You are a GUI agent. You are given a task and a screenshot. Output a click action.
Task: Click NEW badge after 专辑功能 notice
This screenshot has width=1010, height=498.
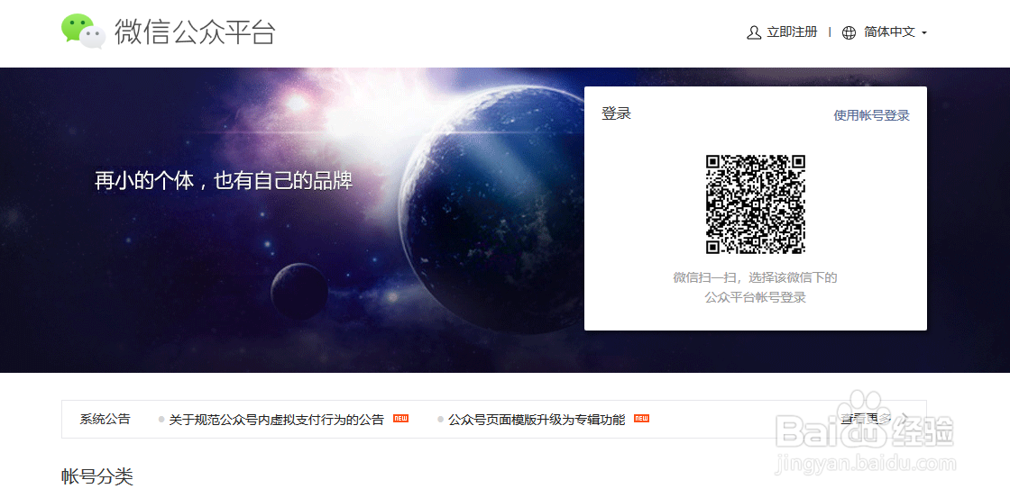[x=641, y=419]
